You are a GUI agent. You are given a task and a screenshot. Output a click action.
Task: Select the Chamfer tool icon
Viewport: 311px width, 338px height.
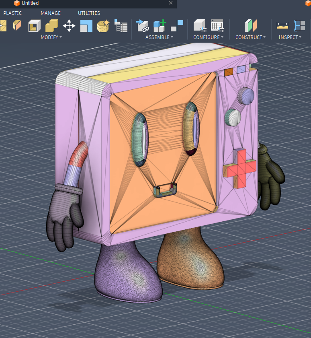point(17,26)
